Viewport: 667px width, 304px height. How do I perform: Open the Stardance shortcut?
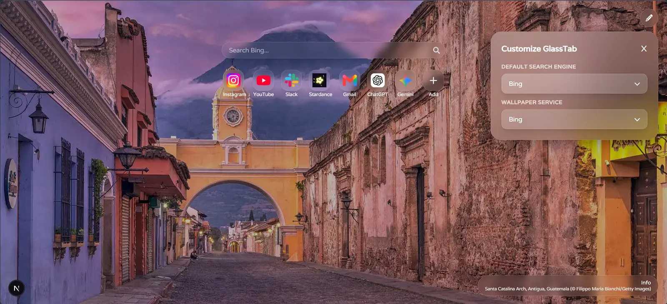[x=320, y=80]
